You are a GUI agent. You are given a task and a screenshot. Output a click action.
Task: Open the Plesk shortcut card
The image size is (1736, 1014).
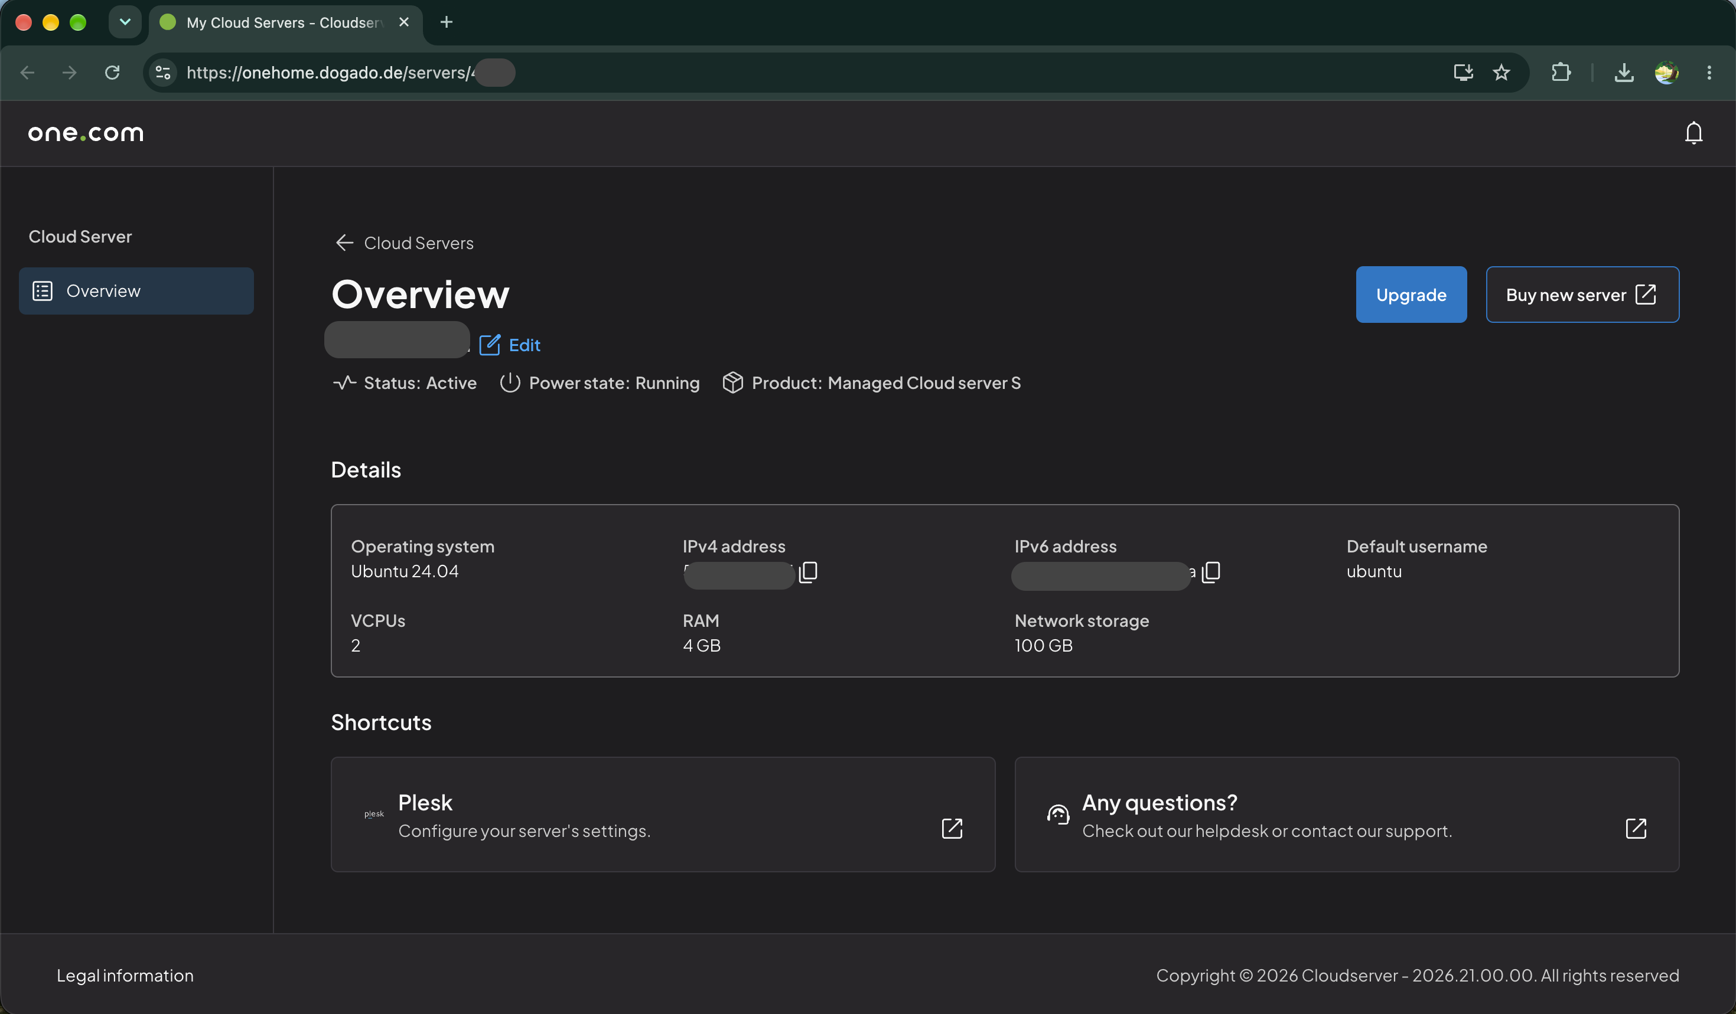point(663,815)
